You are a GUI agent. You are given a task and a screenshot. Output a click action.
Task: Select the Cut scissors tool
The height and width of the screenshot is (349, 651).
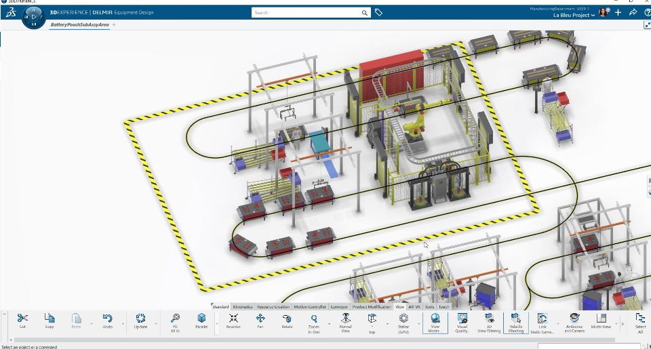(22, 321)
